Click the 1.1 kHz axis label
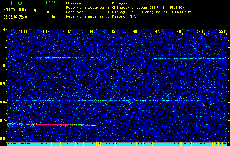This screenshot has height=146, width=230. pyautogui.click(x=3, y=47)
